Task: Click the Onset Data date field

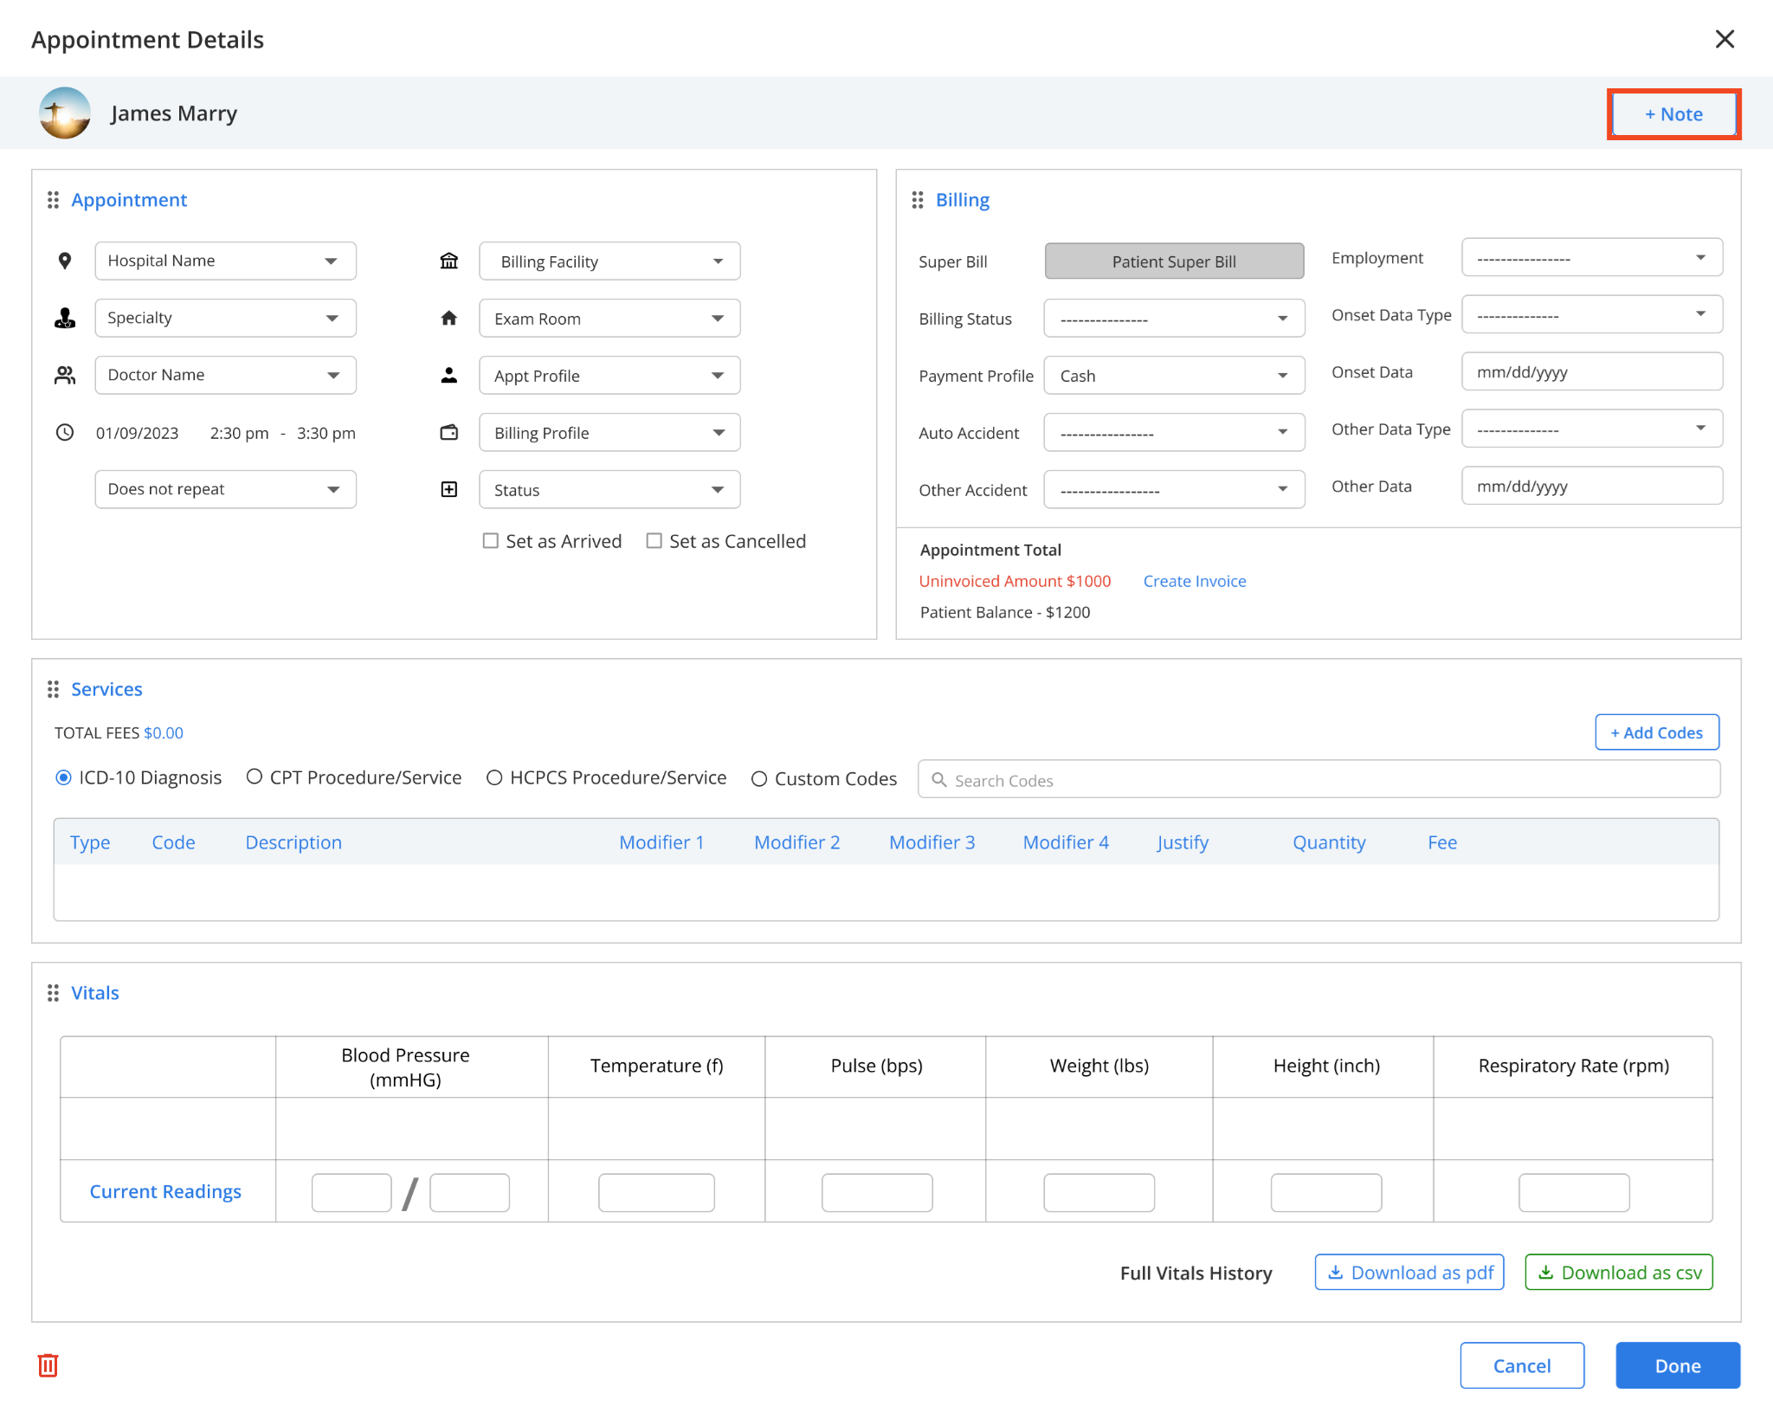Action: coord(1592,371)
